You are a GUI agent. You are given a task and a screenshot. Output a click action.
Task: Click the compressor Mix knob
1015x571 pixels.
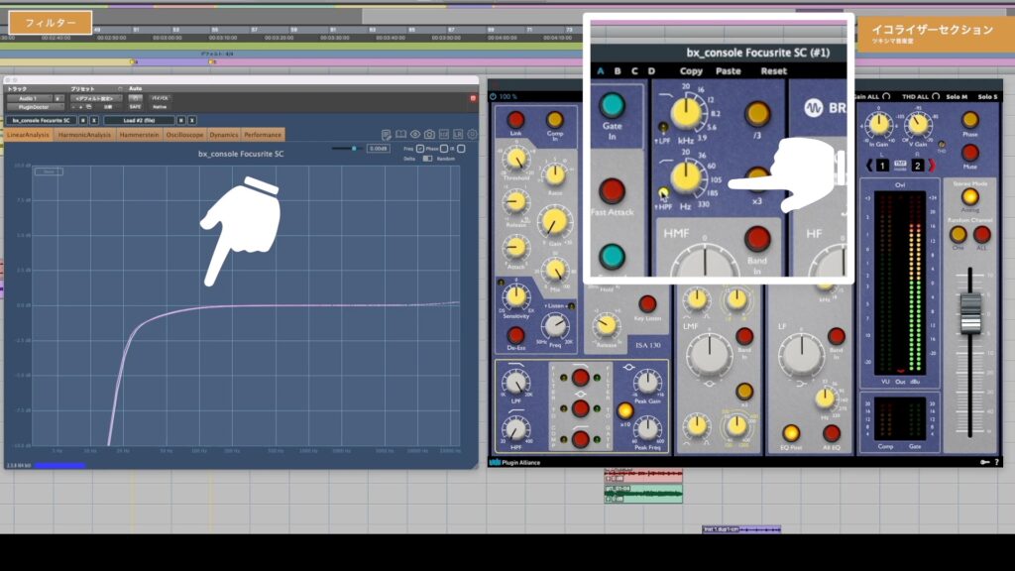pos(555,271)
